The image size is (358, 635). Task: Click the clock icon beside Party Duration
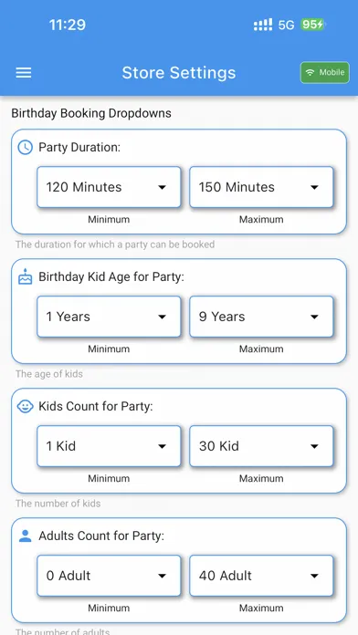pyautogui.click(x=26, y=148)
